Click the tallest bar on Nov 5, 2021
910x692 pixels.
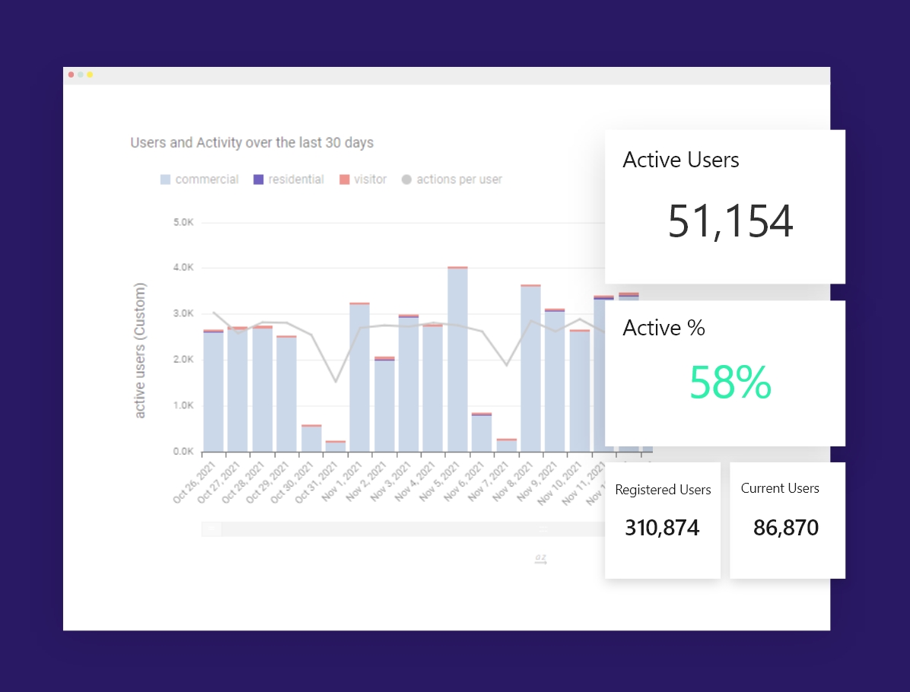pos(457,357)
